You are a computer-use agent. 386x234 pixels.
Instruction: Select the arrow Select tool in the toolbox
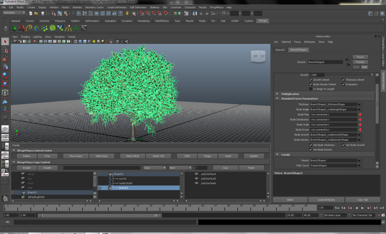tap(5, 41)
